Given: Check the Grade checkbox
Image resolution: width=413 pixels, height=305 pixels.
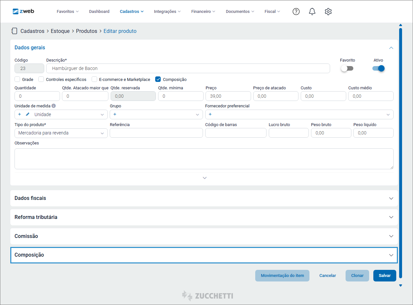Looking at the screenshot, I should (x=17, y=79).
